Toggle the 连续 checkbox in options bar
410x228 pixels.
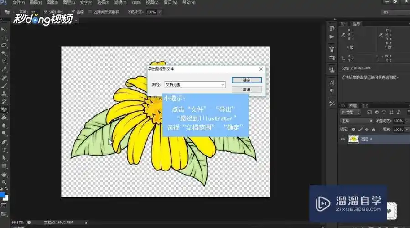point(73,11)
